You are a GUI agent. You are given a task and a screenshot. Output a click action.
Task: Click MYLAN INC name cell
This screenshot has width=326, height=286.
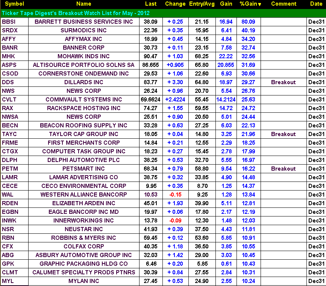pyautogui.click(x=83, y=281)
